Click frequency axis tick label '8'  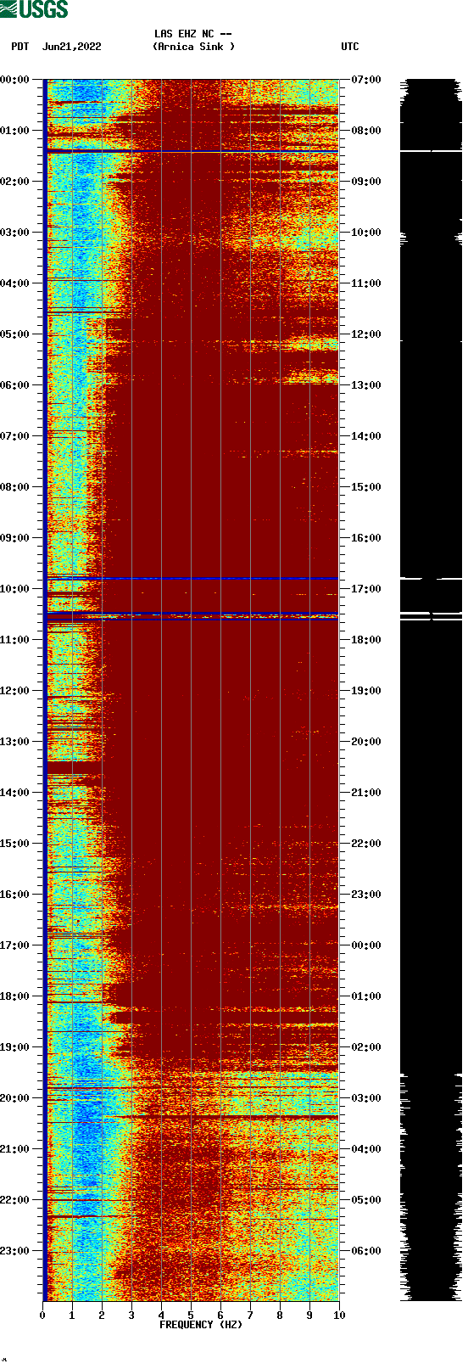[280, 1316]
